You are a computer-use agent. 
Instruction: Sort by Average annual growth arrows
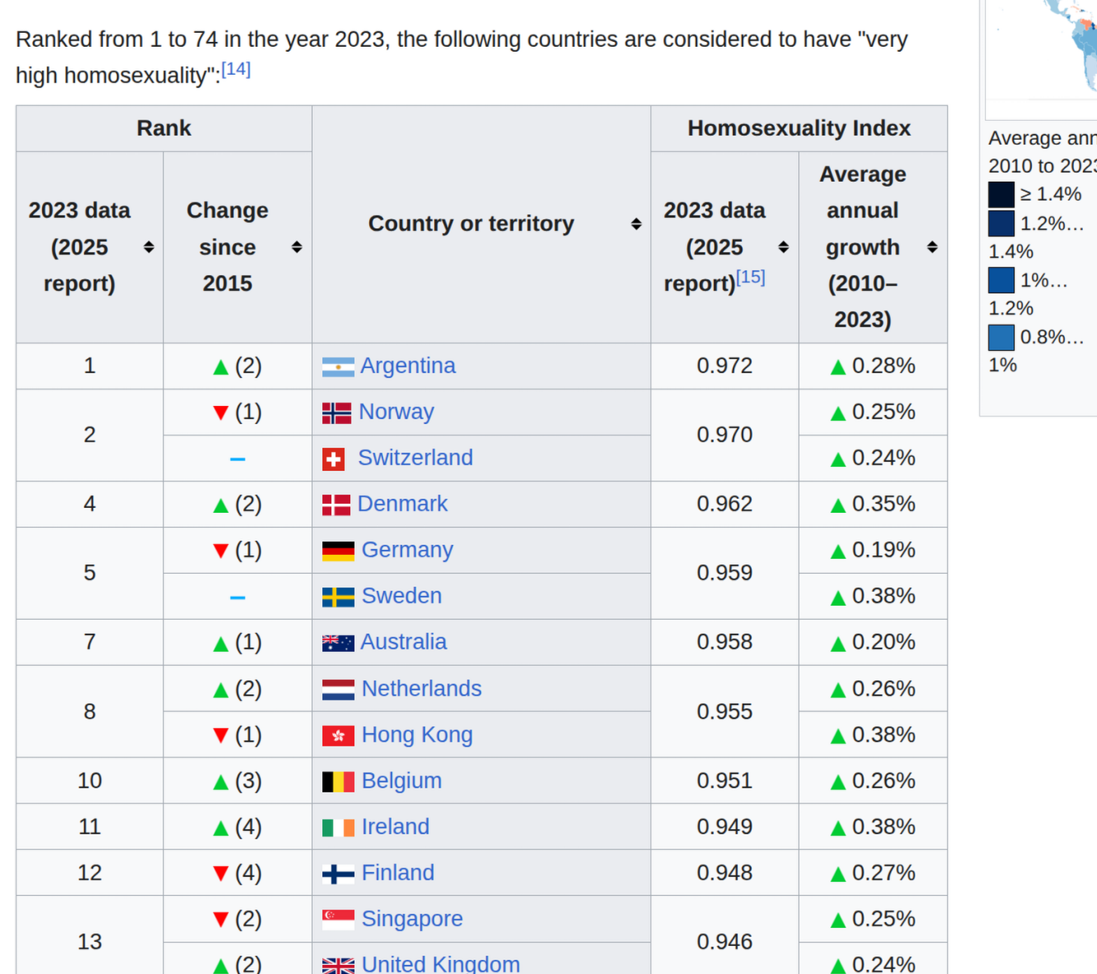pos(932,247)
